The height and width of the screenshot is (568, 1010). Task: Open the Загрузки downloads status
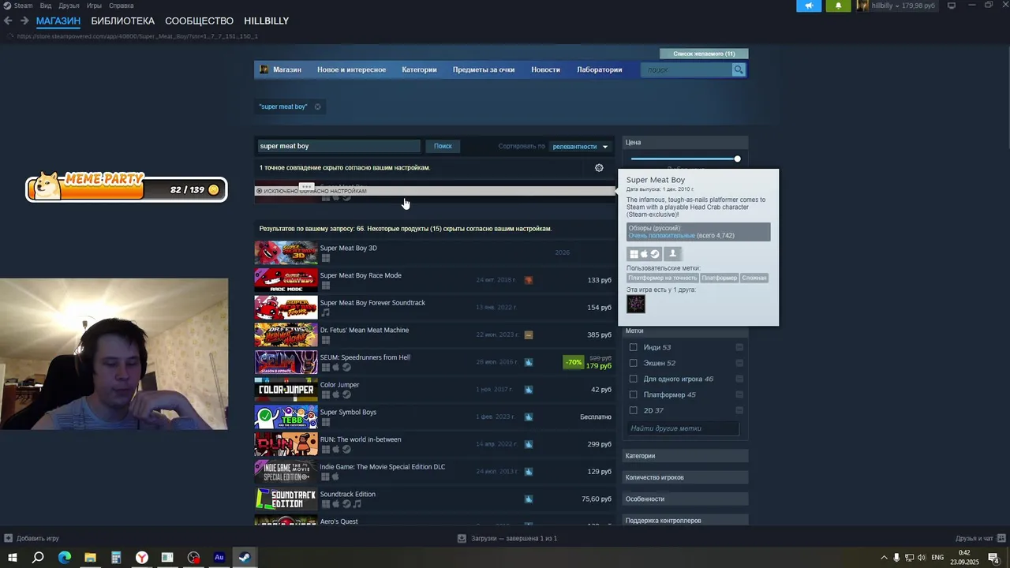coord(508,538)
